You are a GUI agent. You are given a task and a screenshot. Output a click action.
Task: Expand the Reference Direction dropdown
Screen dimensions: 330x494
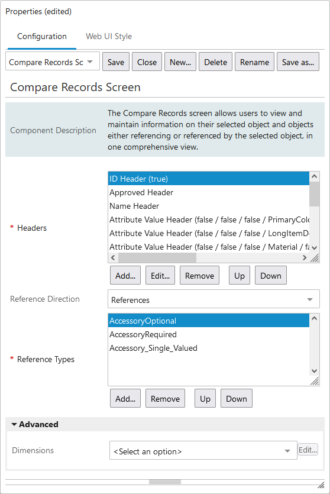click(213, 299)
